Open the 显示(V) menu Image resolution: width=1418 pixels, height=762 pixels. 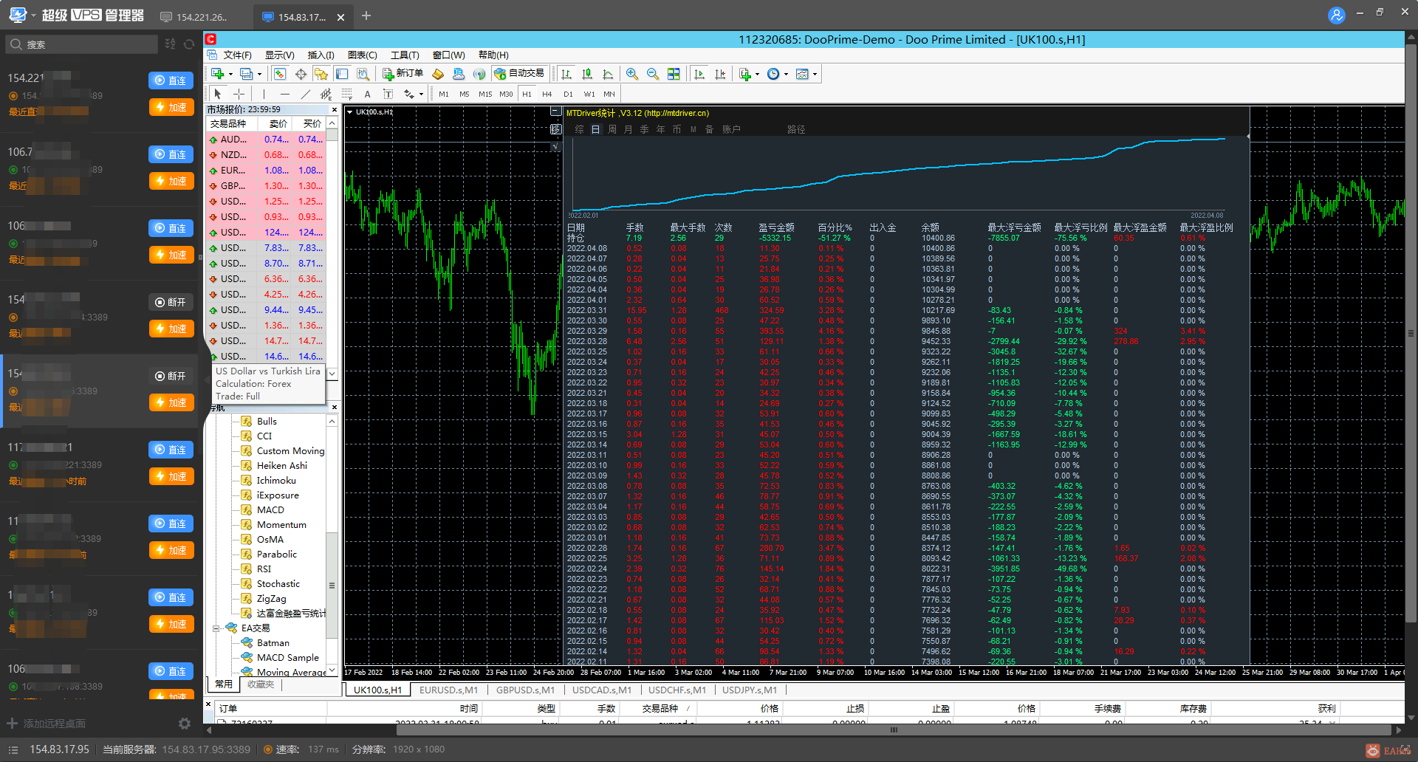[x=280, y=55]
